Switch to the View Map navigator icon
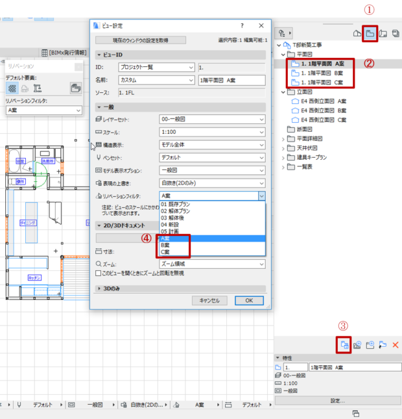 370,34
